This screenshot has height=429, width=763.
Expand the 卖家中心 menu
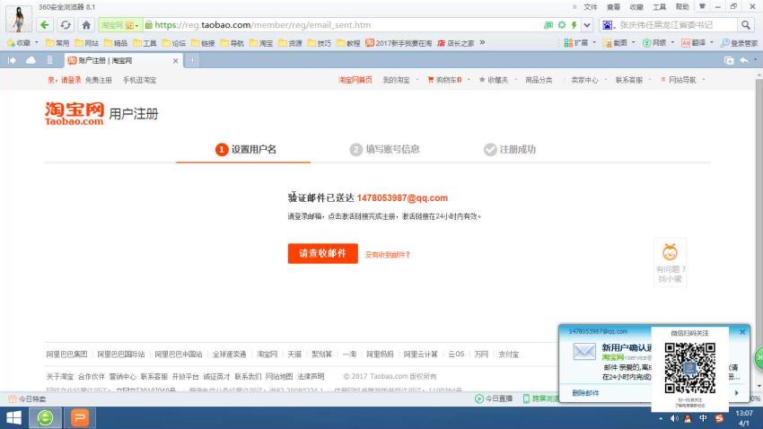[x=588, y=80]
